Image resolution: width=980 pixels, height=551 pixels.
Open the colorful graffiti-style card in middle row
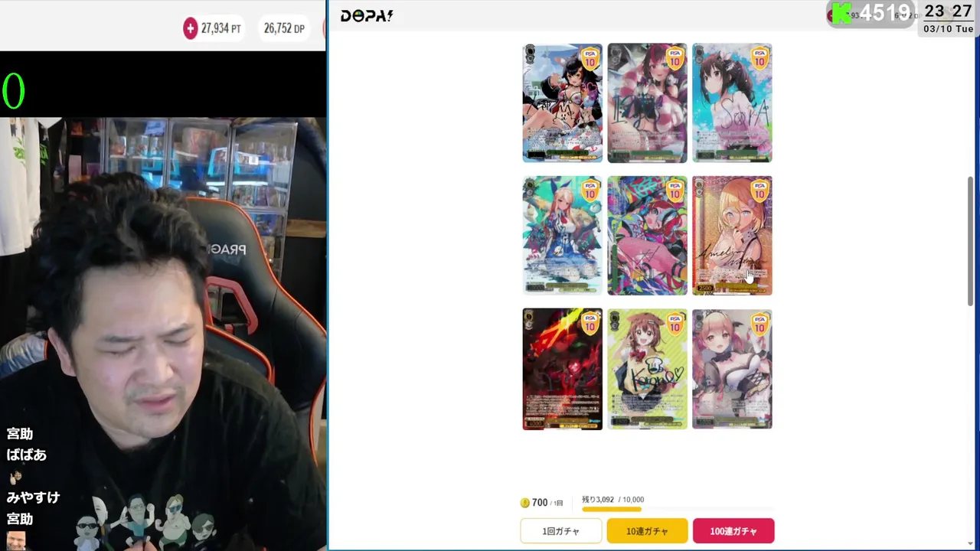tap(648, 236)
